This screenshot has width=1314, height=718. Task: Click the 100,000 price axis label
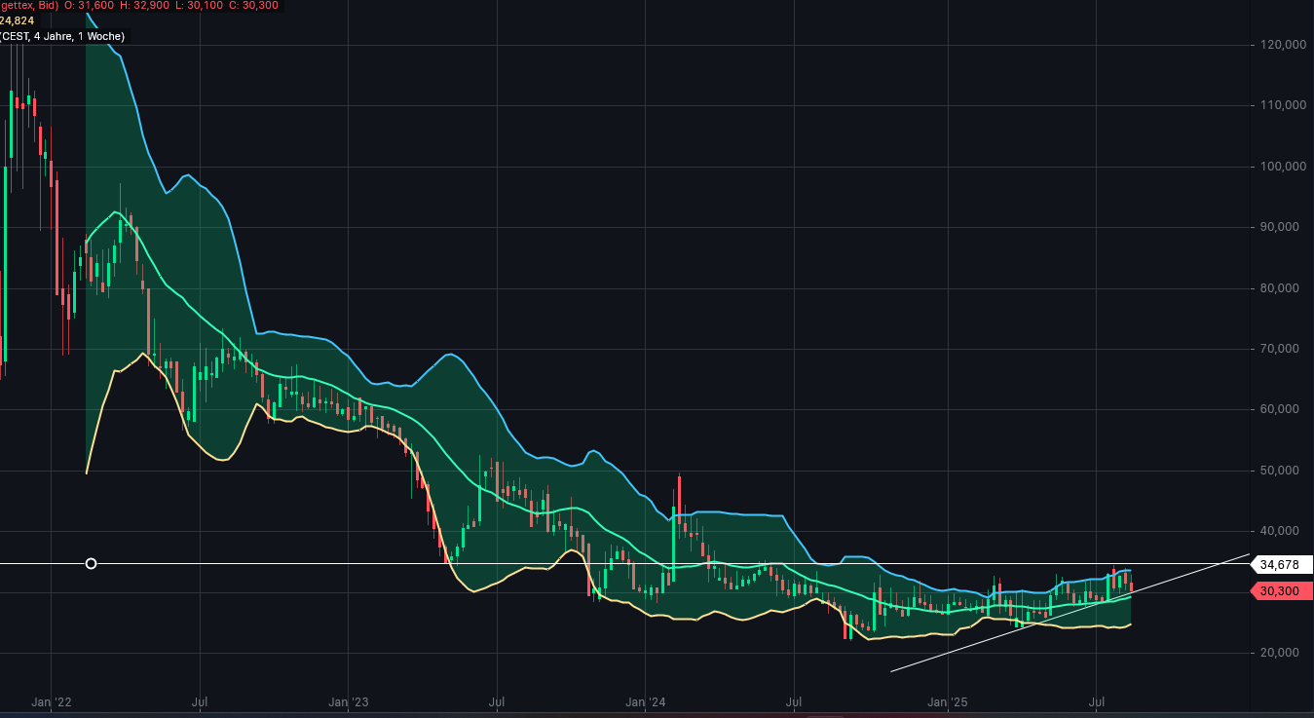click(x=1282, y=167)
